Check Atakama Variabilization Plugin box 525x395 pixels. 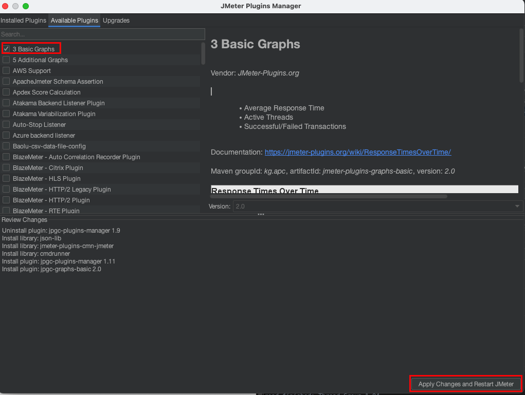6,114
